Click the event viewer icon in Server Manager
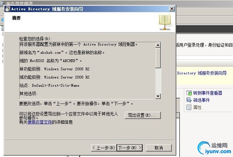Screen dimensions: 233x157 [x=189, y=93]
